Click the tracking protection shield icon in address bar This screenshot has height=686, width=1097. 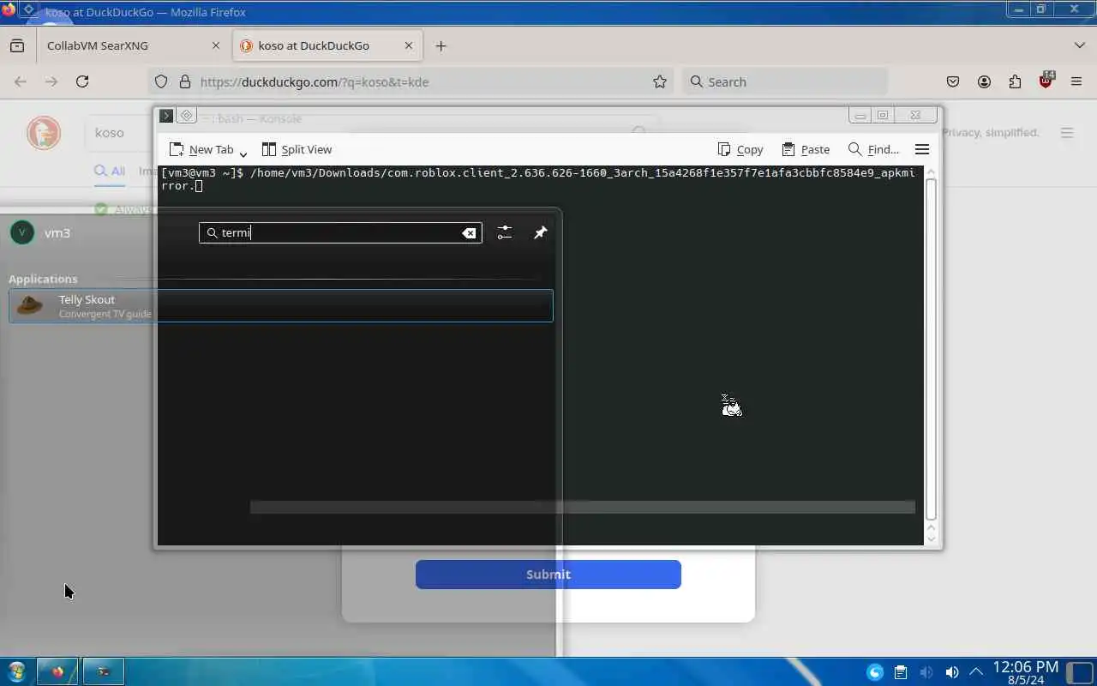coord(161,82)
